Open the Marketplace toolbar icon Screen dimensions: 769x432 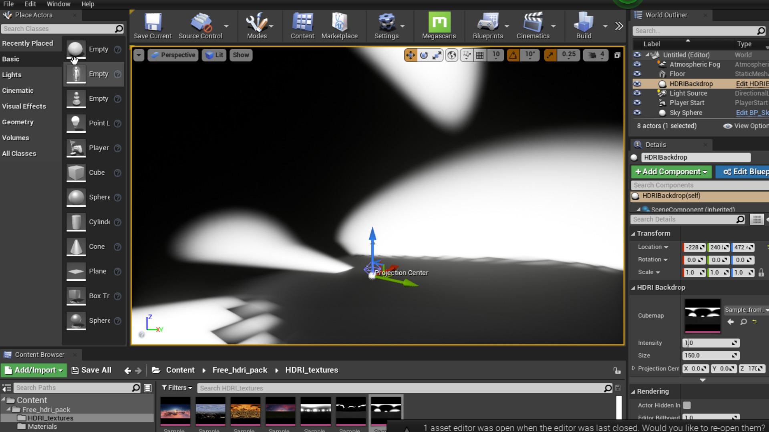click(339, 26)
